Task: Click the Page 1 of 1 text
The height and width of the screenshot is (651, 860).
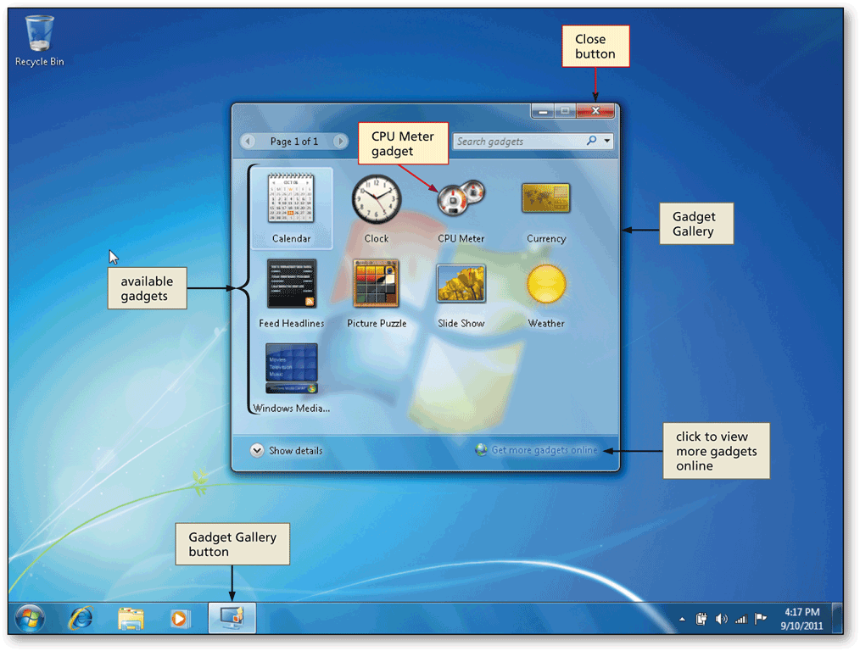Action: pos(294,142)
